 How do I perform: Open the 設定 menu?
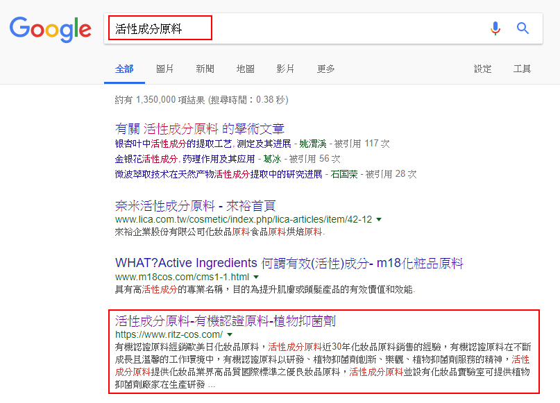(x=482, y=69)
